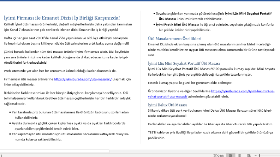Click paragraph starting 'TSE'li kablo ve priz'

(211, 135)
